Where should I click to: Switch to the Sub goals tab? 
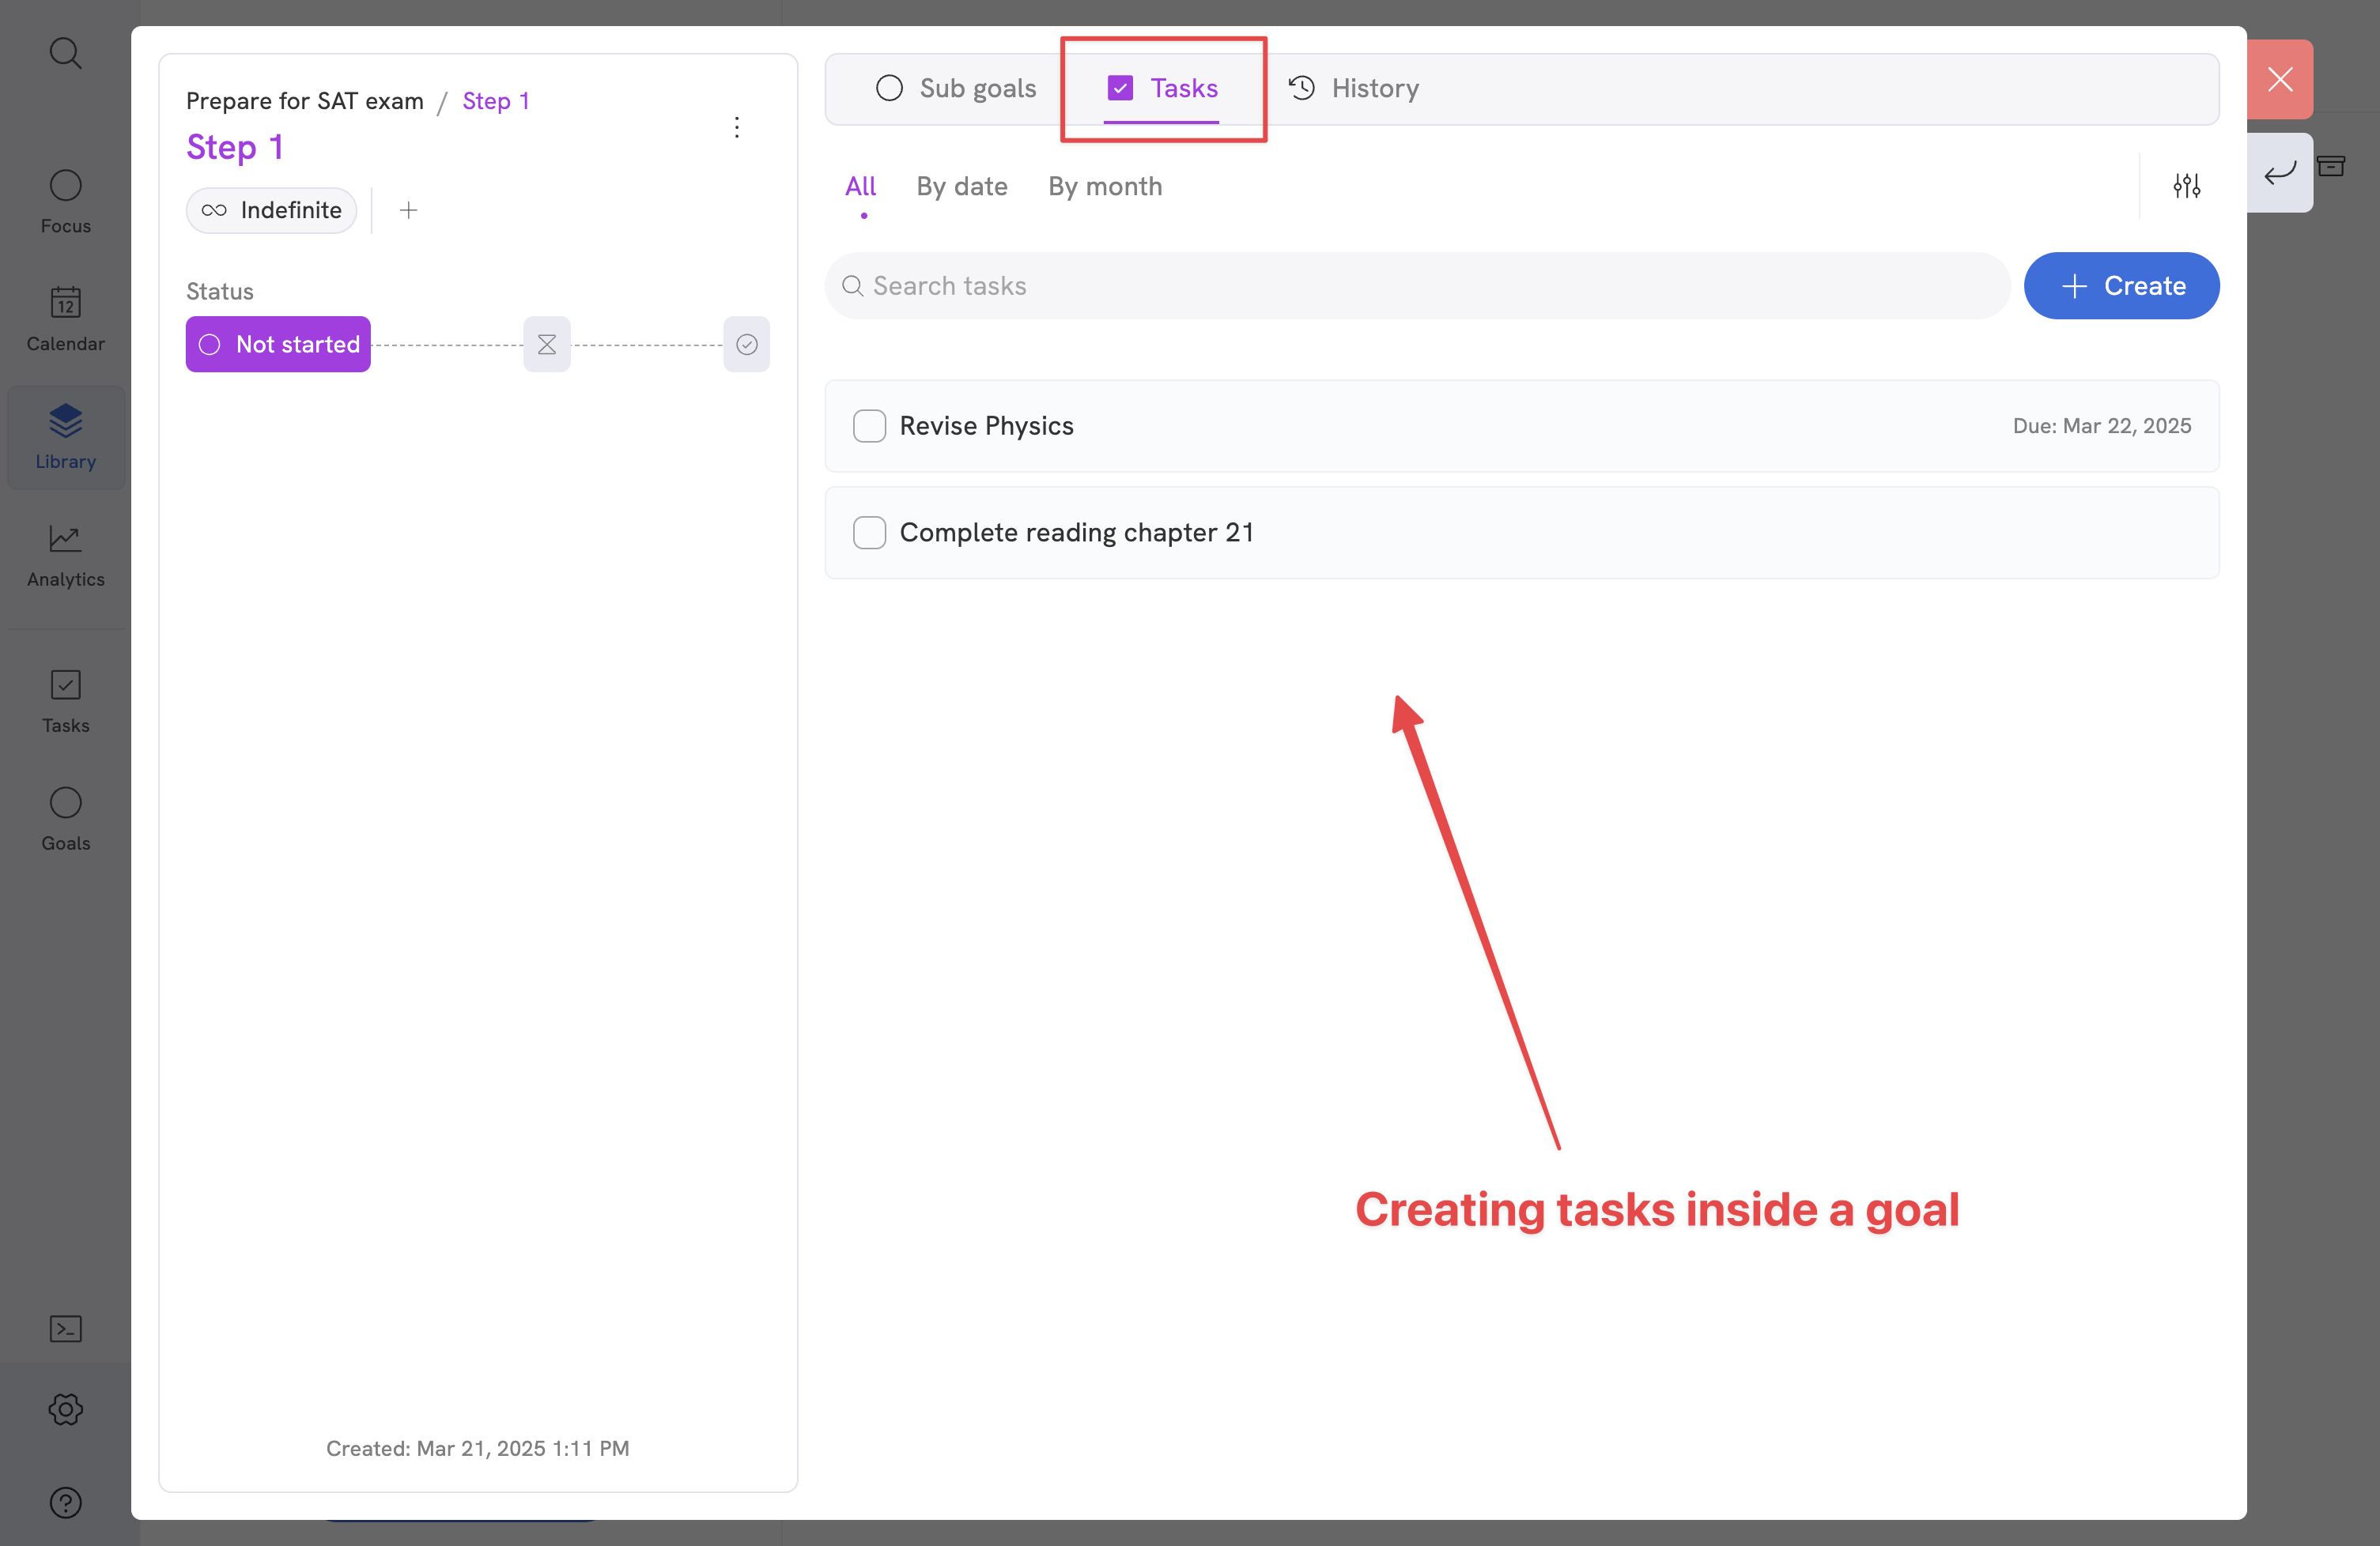[956, 88]
